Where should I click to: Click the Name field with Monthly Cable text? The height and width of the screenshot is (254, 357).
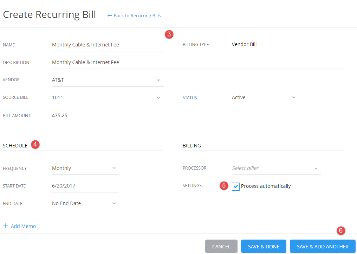[108, 45]
